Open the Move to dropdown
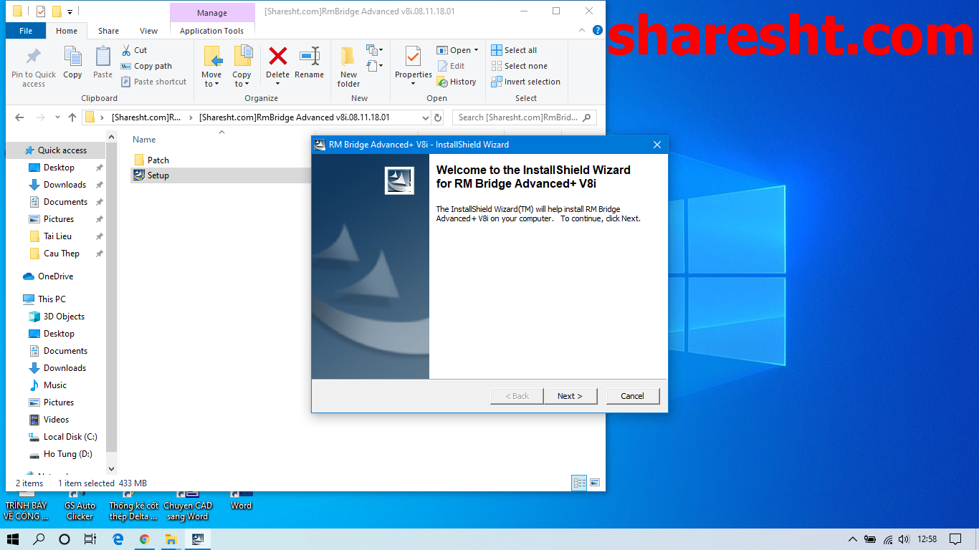The height and width of the screenshot is (550, 979). [x=211, y=66]
